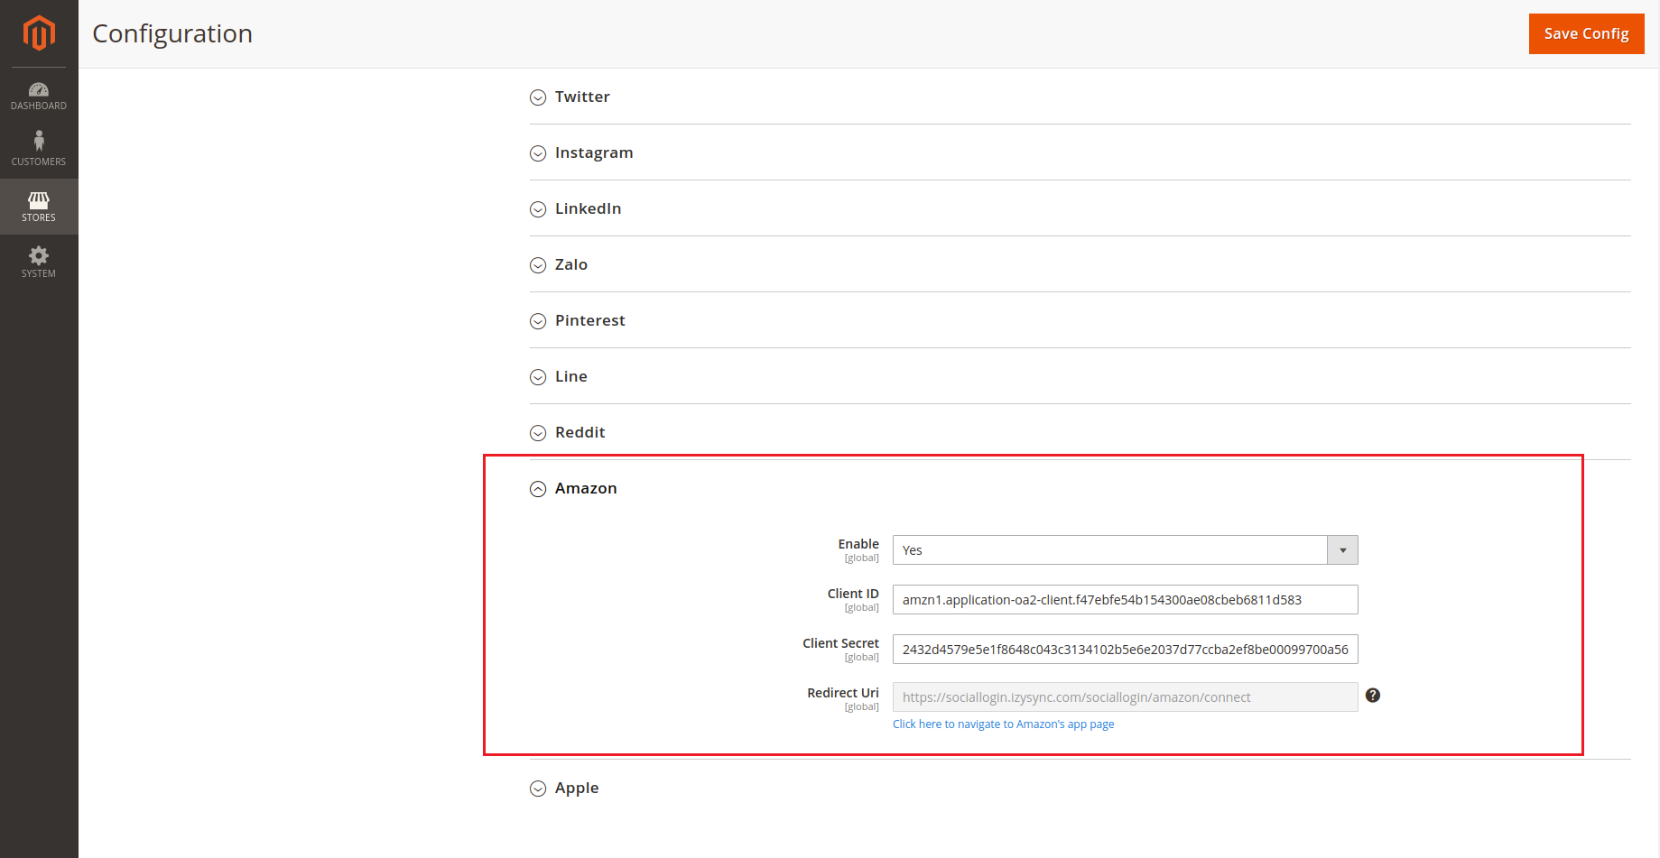Click the Client Secret label
The image size is (1660, 858).
tap(840, 643)
